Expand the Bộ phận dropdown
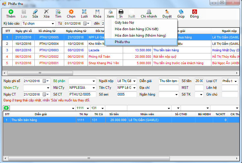The width and height of the screenshot is (242, 163). [x=94, y=81]
